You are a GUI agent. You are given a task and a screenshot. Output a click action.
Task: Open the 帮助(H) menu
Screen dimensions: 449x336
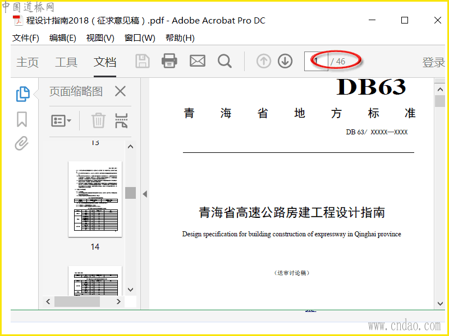click(180, 38)
